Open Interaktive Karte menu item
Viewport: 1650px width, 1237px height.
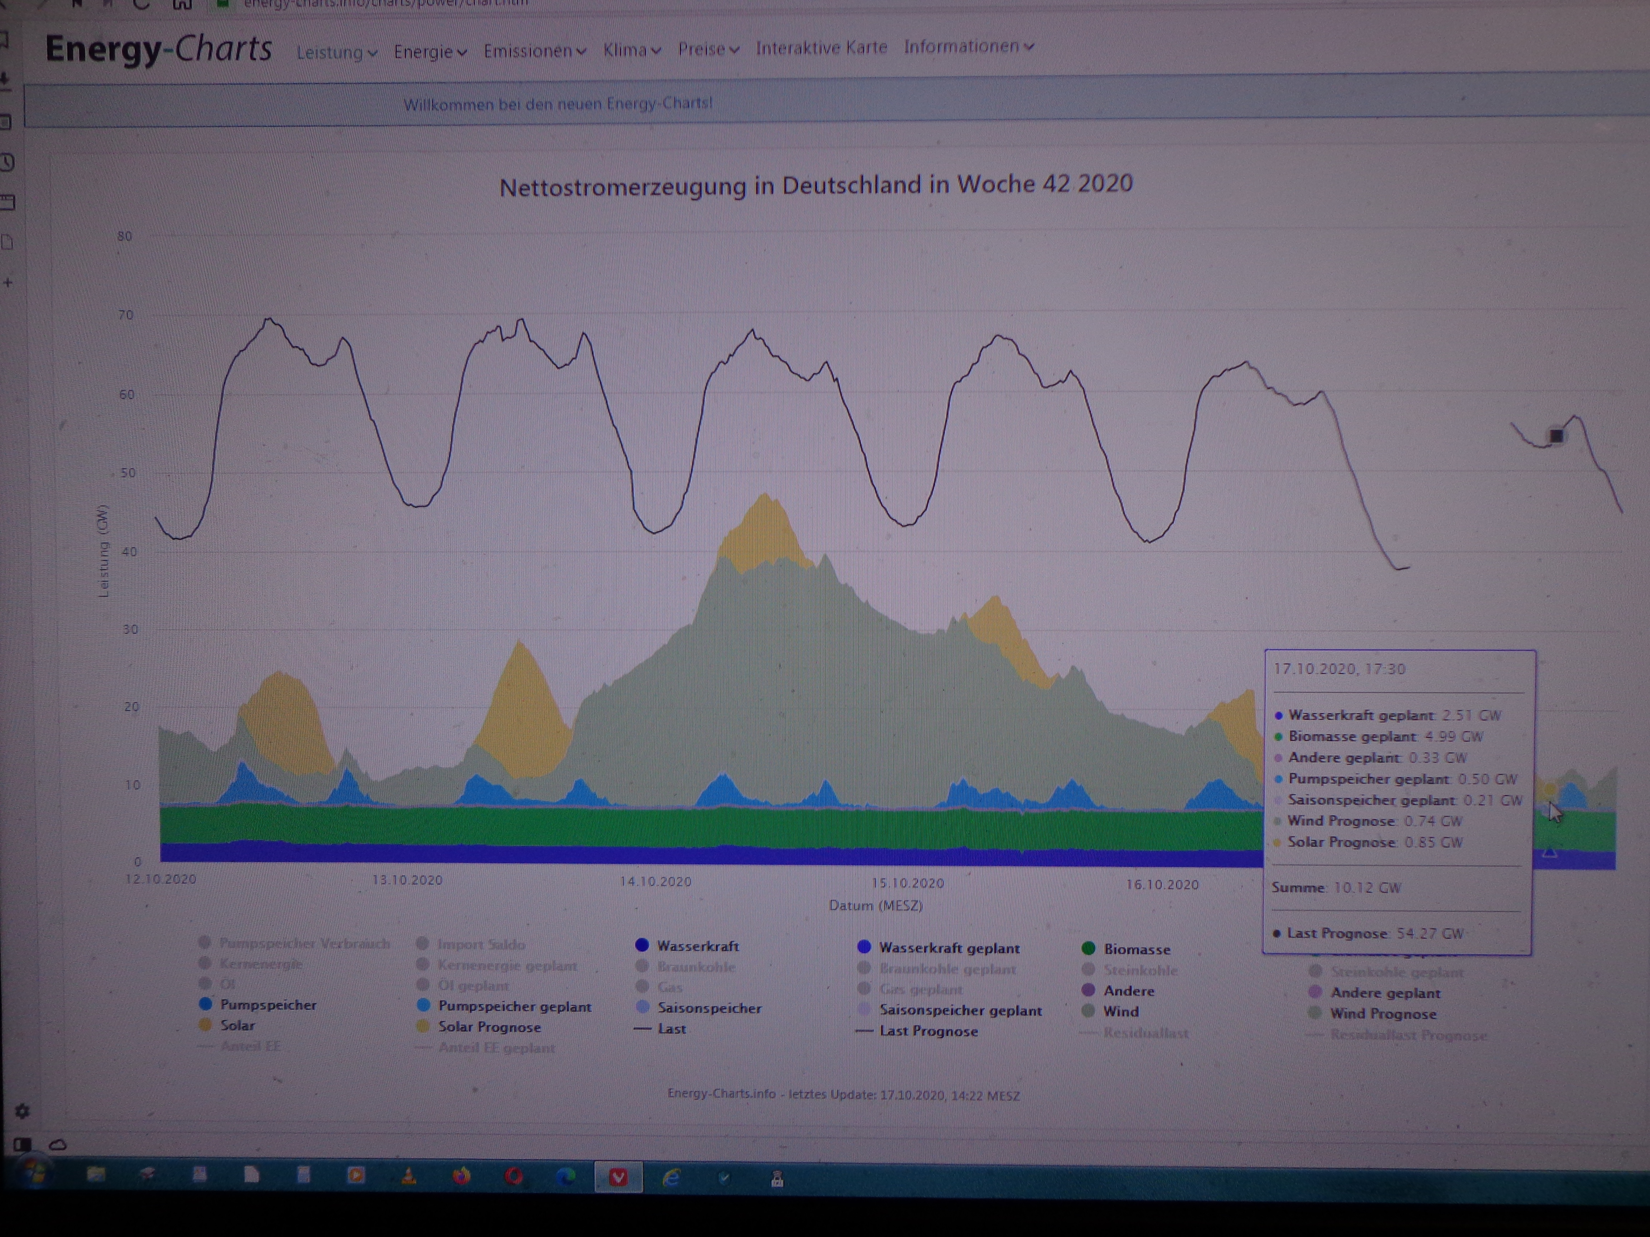821,48
